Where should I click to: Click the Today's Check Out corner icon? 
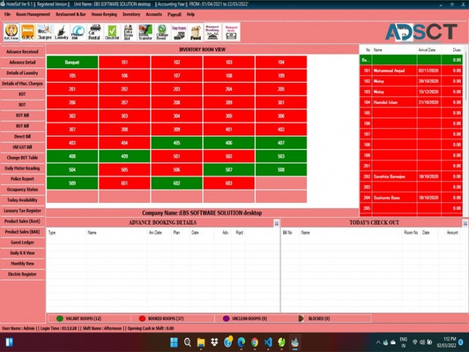465,223
